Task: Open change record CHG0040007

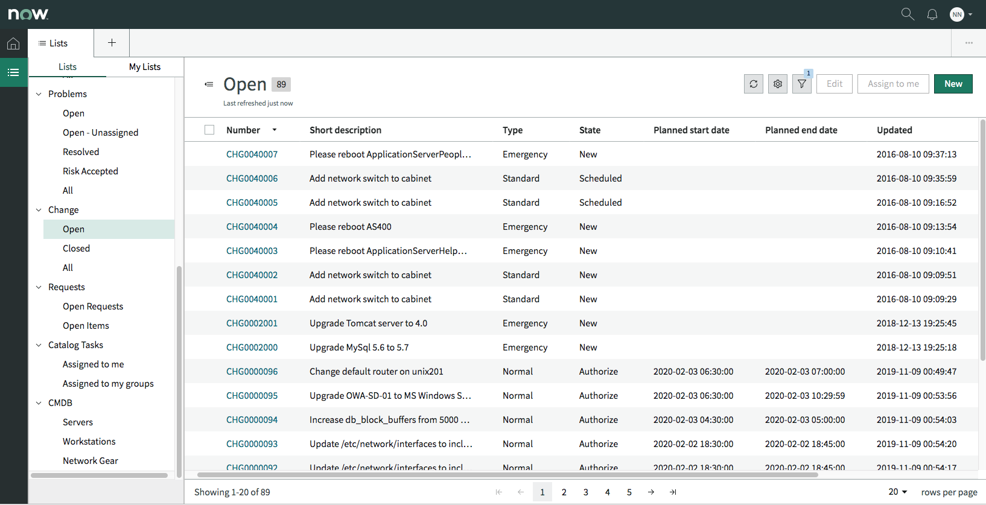Action: [252, 154]
